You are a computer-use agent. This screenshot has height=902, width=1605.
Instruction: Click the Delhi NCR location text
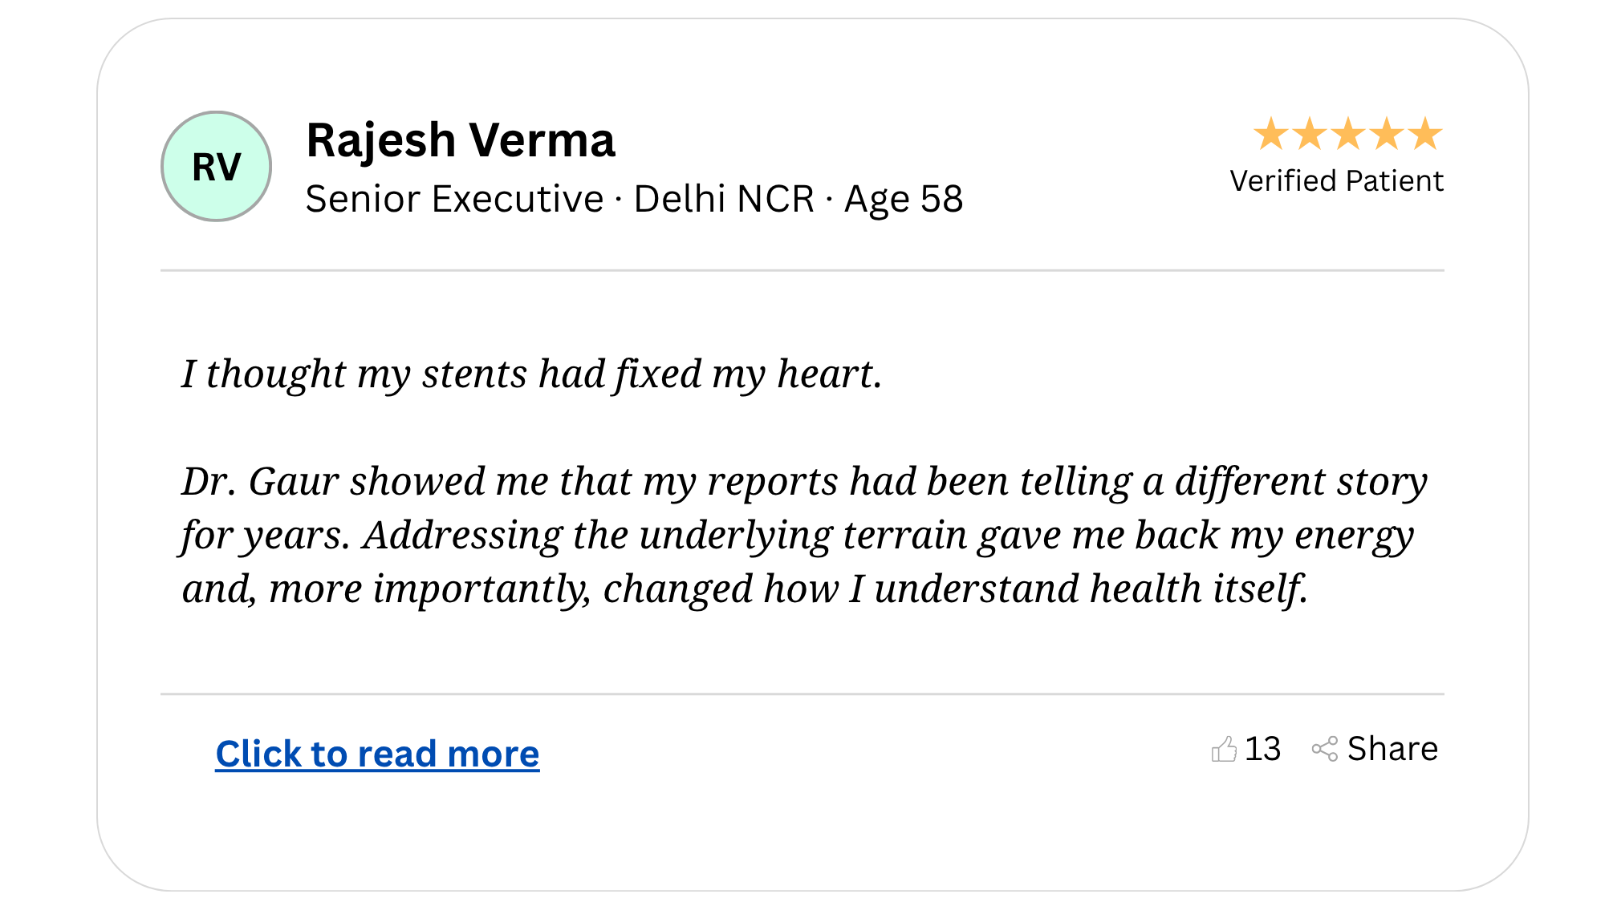point(724,199)
